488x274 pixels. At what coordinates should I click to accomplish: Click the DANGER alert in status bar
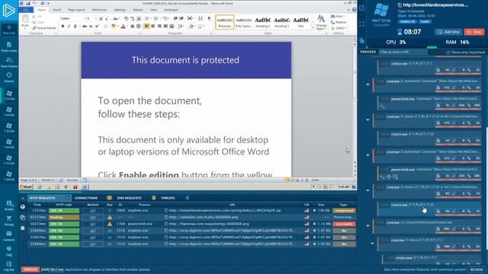pyautogui.click(x=30, y=269)
